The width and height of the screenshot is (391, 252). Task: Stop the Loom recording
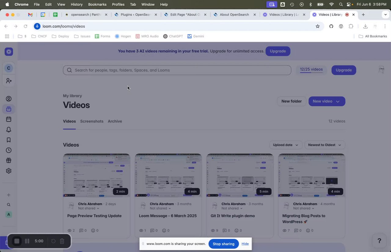17,241
